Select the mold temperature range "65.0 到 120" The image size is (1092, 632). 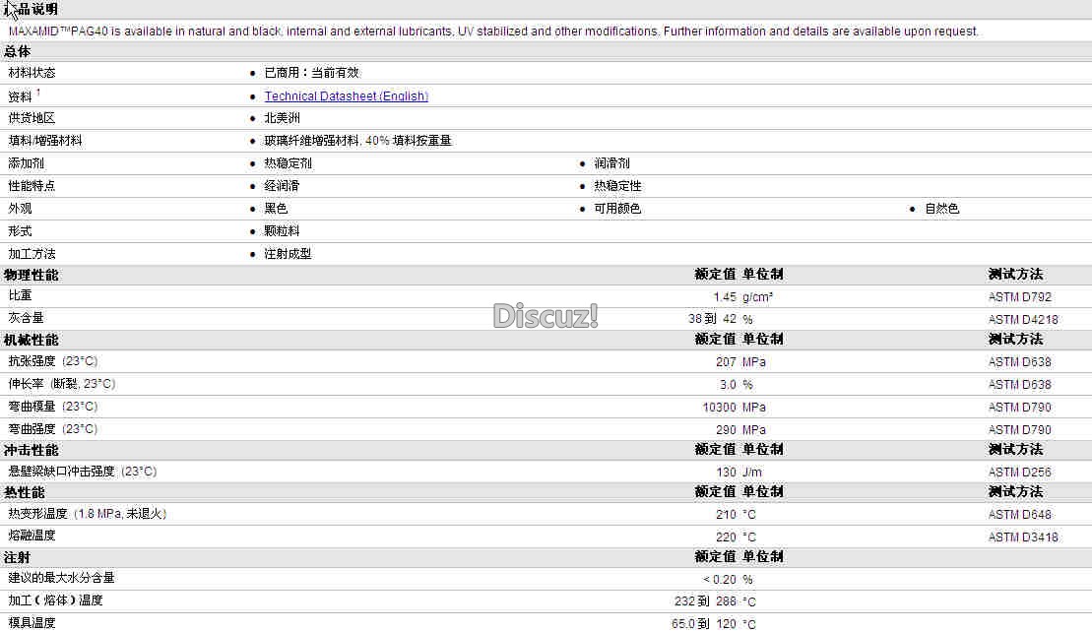click(x=704, y=624)
